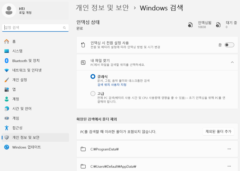Image resolution: width=240 pixels, height=171 pixels.
Task: Click the 접근성 accessibility figure icon
Action: point(7,128)
